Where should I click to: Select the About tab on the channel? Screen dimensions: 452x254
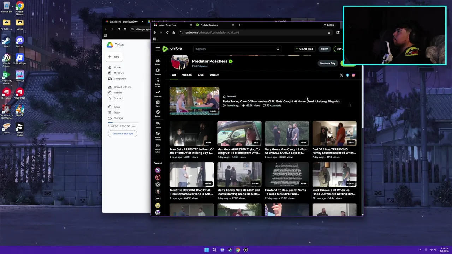[214, 75]
